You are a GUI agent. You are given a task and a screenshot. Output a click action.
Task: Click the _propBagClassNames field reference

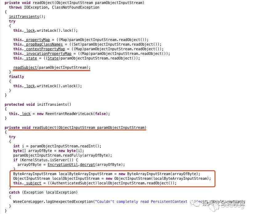click(x=43, y=44)
